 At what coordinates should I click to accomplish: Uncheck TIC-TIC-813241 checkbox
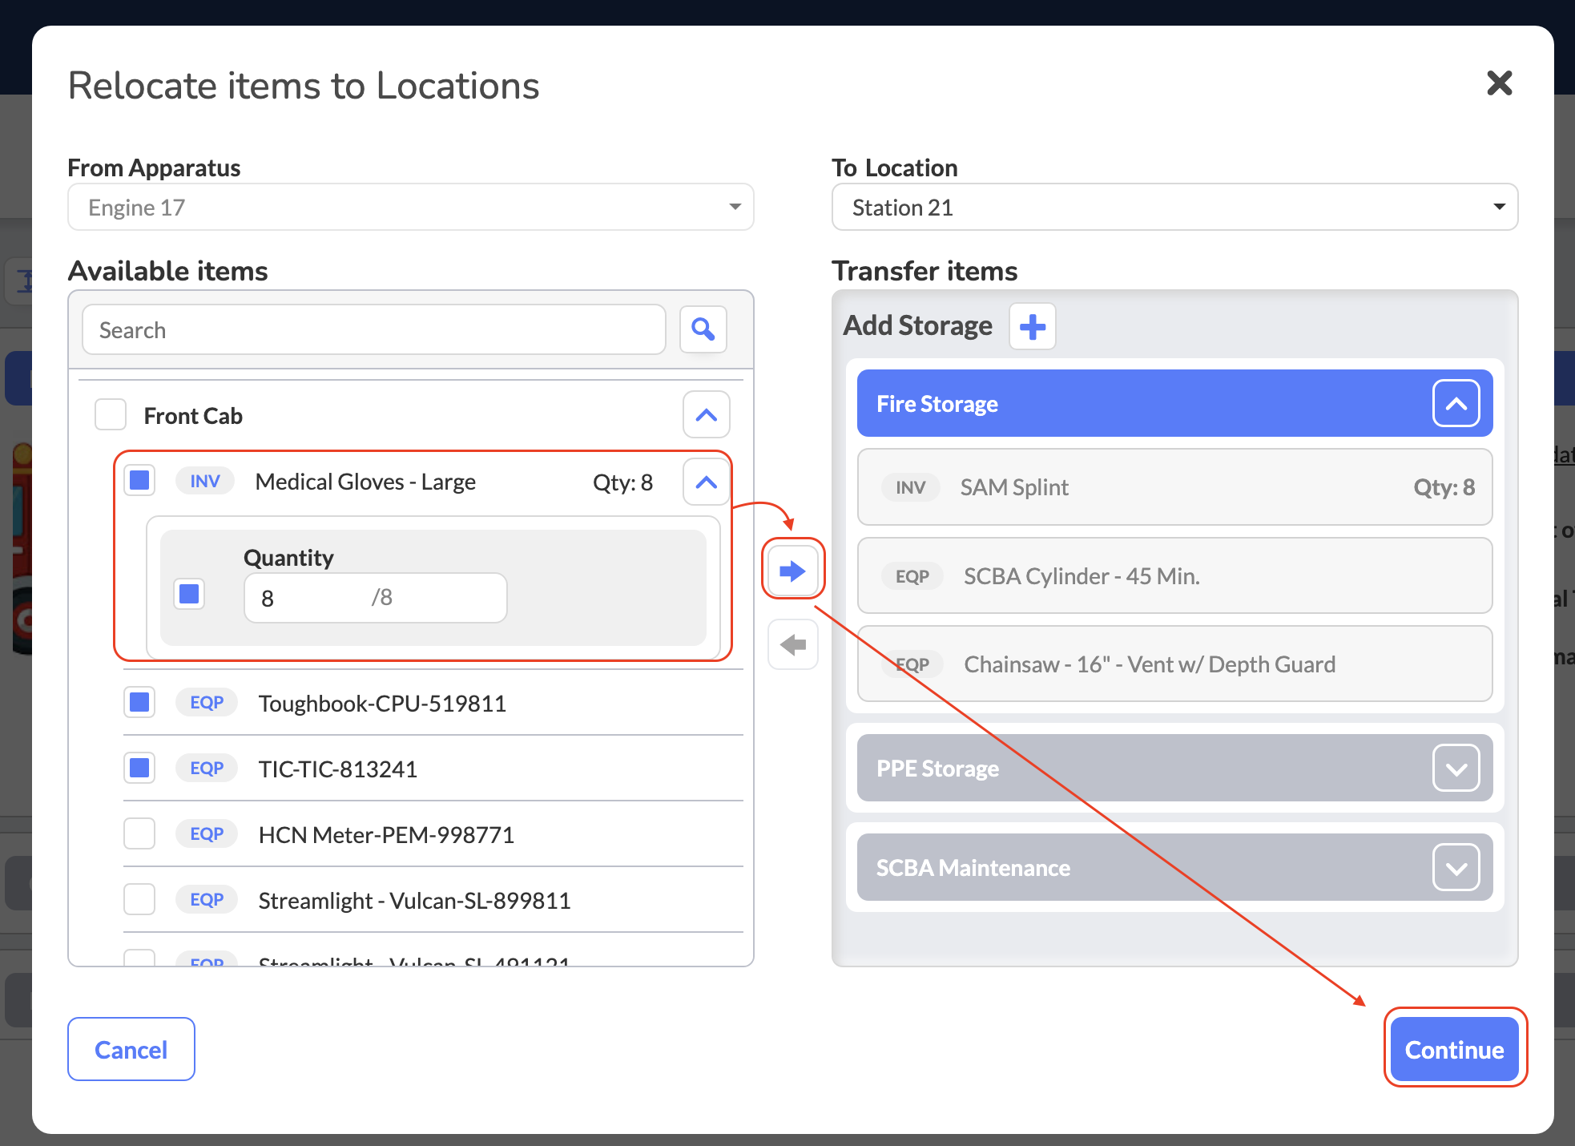click(139, 769)
